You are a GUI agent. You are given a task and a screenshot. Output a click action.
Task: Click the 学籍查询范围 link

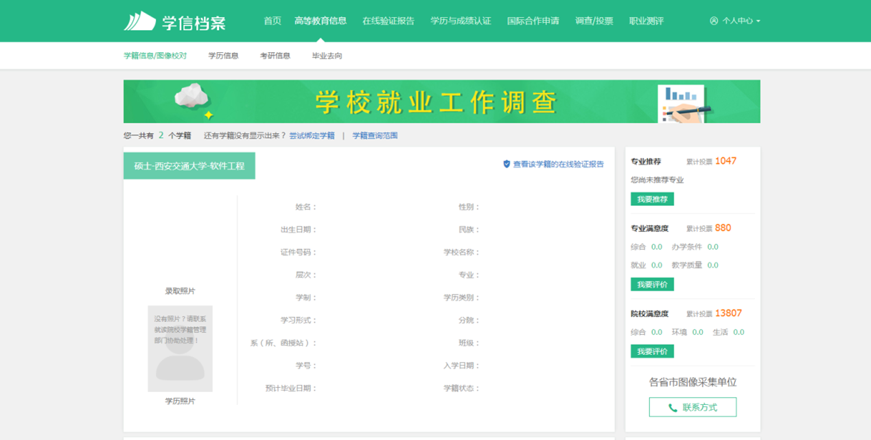pyautogui.click(x=375, y=136)
